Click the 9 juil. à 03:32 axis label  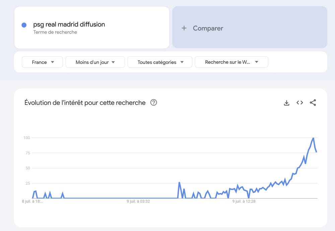138,201
